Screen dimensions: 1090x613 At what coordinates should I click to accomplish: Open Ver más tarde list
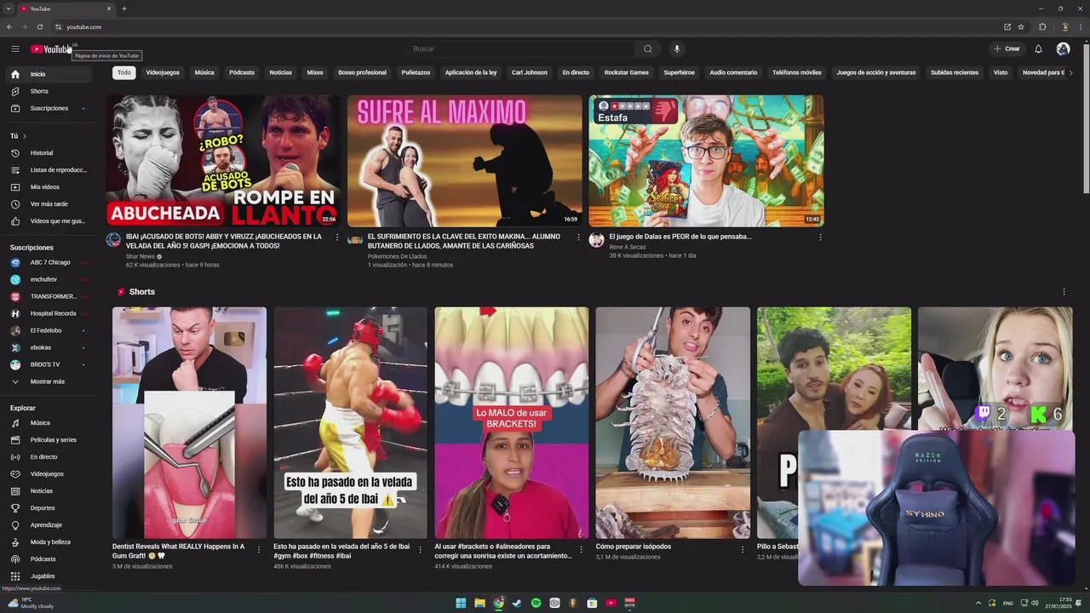coord(47,204)
